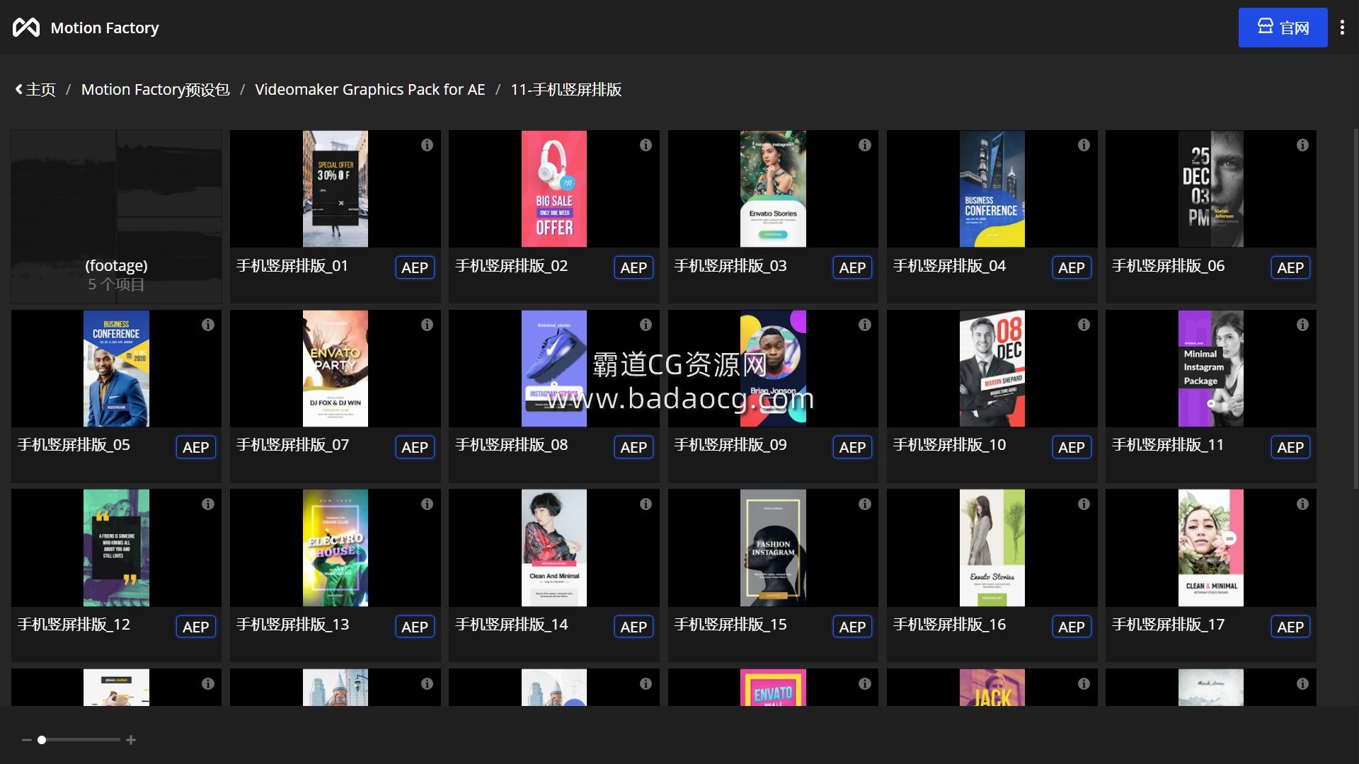1359x764 pixels.
Task: Click AEP button for 手机竖屏排版_17
Action: [x=1290, y=627]
